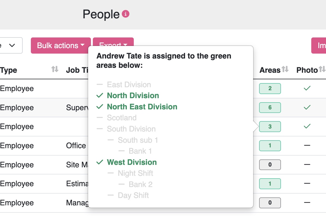Sort by the Type column arrows
This screenshot has height=216, width=326.
coord(55,69)
